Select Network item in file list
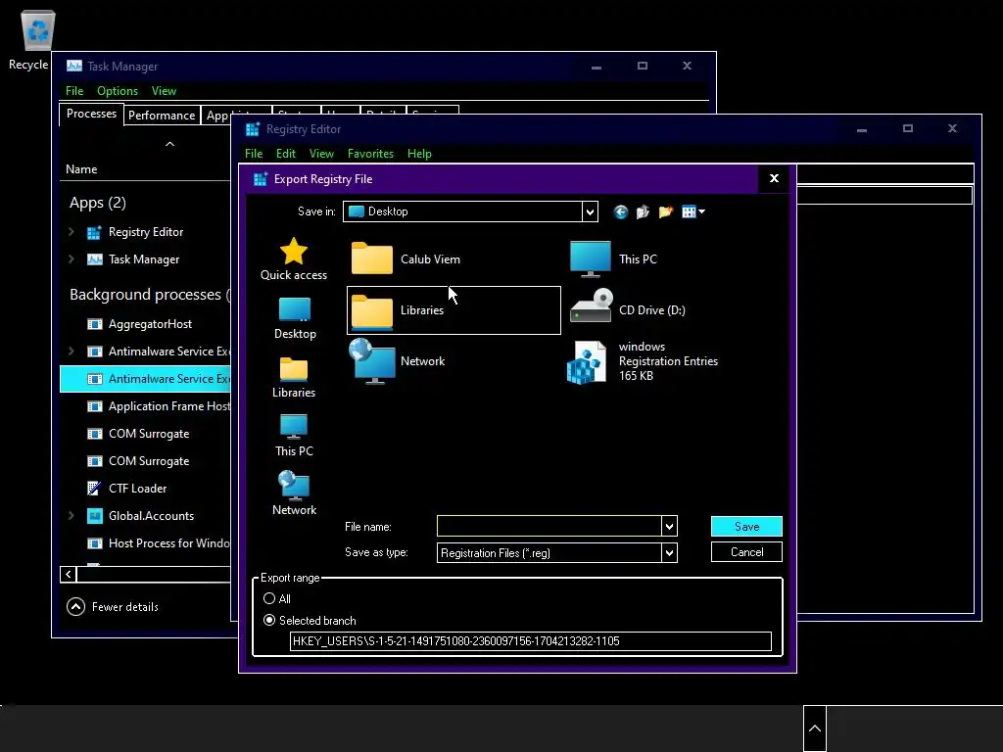 tap(397, 361)
